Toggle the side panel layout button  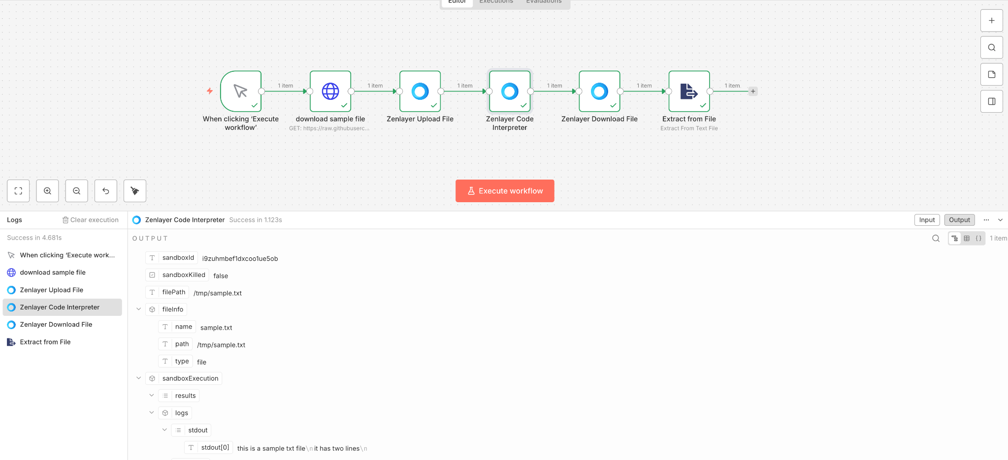[x=991, y=101]
